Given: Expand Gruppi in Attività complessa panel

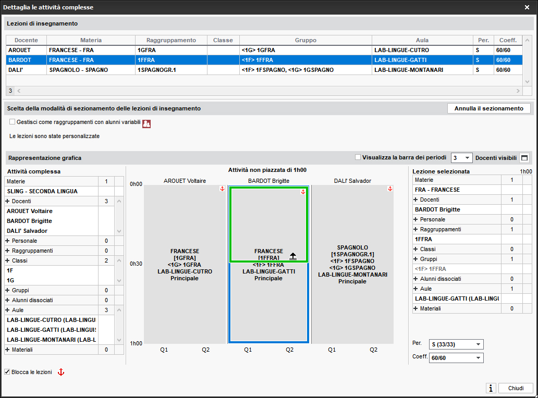Looking at the screenshot, I should click(x=7, y=290).
